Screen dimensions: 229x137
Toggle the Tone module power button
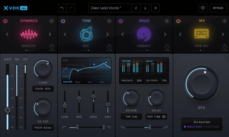coord(63,21)
